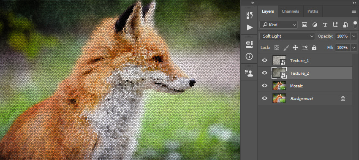359x160 pixels.
Task: Hide the Texture_1 layer
Action: [x=265, y=60]
